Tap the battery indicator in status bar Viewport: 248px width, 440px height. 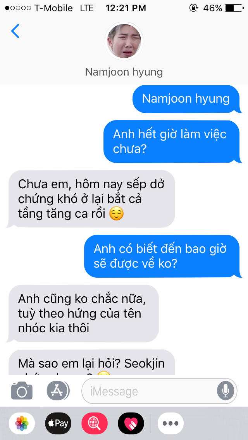point(234,8)
